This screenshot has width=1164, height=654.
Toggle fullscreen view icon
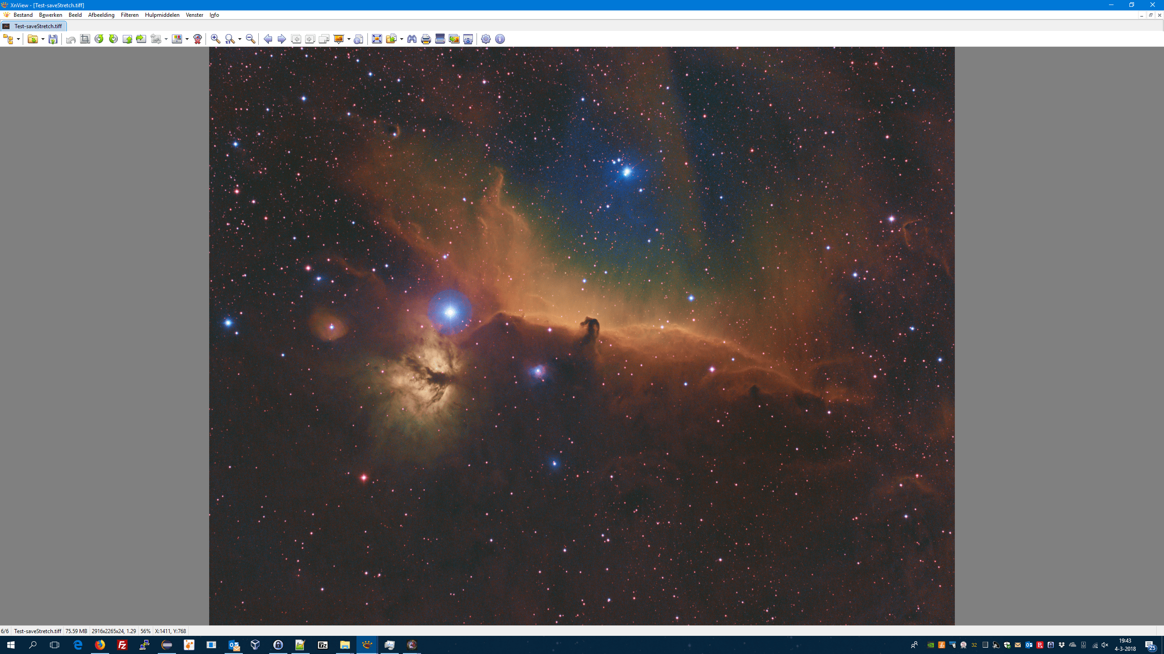click(376, 39)
